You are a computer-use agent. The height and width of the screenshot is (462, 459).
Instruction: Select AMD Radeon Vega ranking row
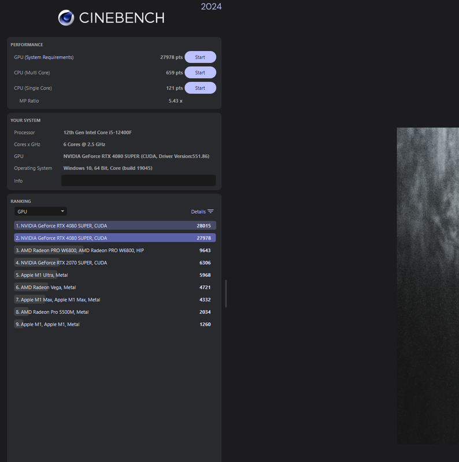click(x=115, y=287)
